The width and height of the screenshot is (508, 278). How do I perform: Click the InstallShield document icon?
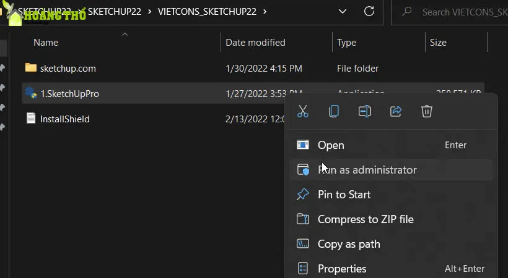[x=31, y=118]
